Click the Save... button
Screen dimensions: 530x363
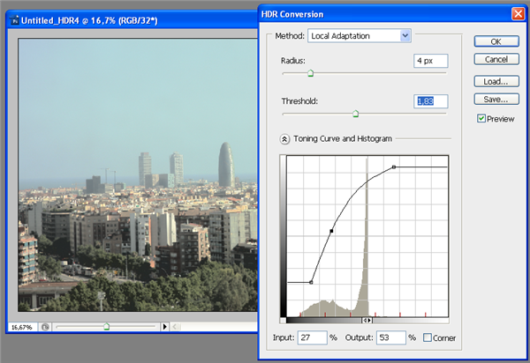click(495, 99)
